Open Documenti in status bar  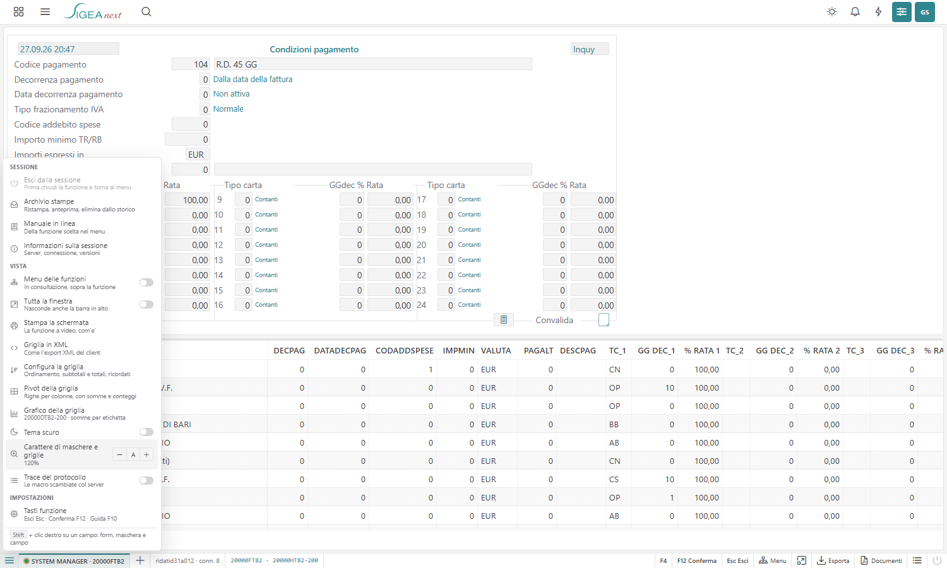pos(881,560)
